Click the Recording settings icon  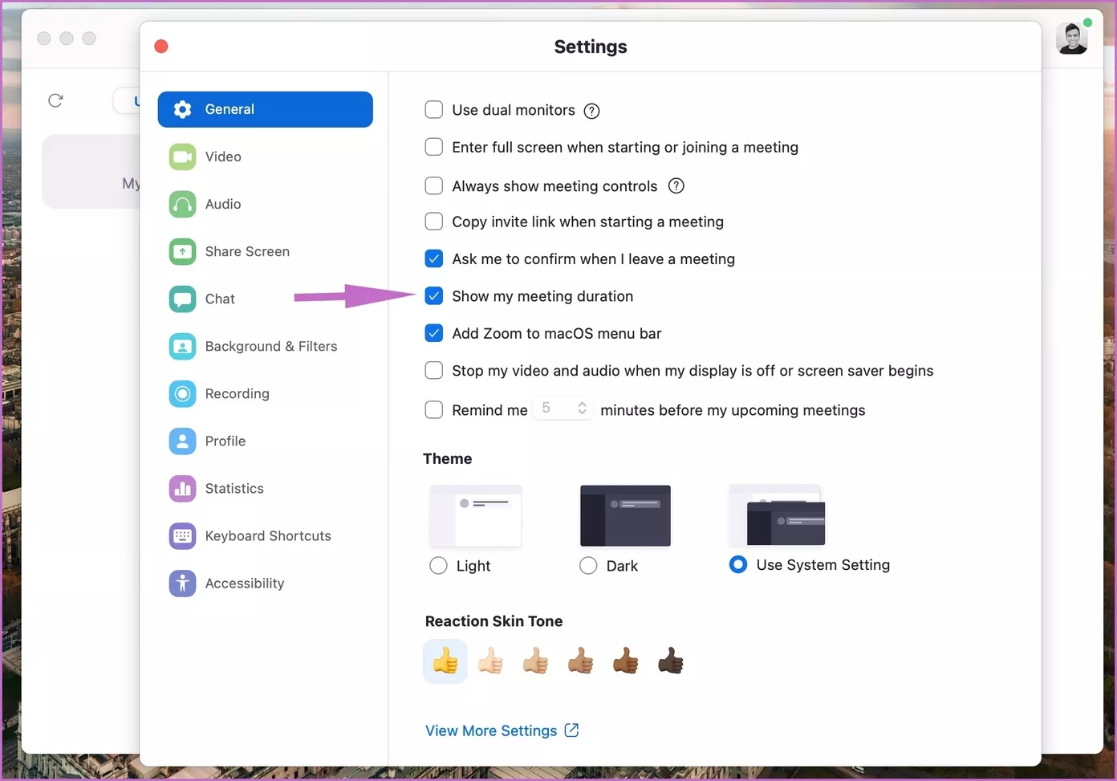click(182, 393)
